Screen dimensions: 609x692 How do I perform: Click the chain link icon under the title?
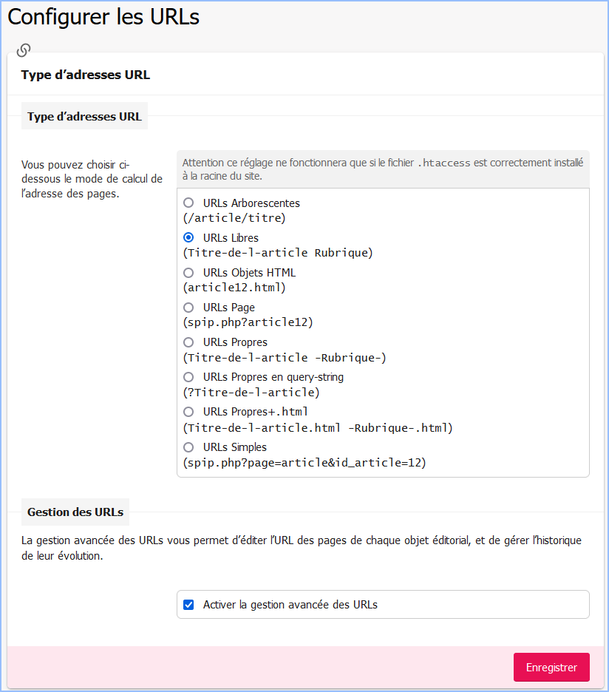24,50
